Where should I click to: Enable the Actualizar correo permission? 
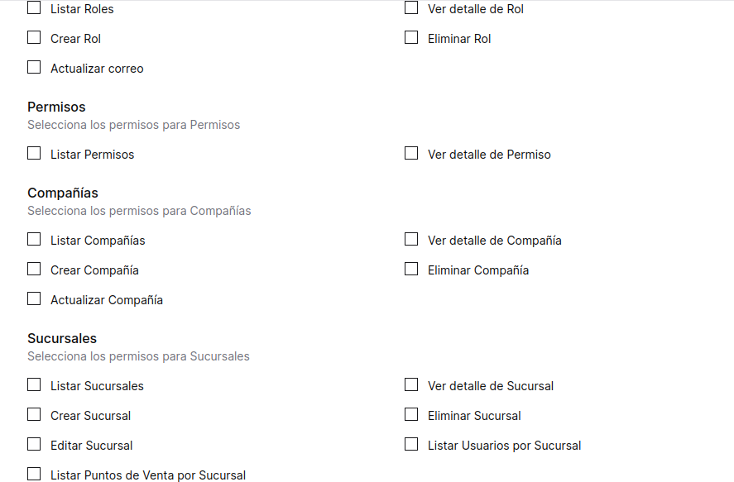[34, 67]
